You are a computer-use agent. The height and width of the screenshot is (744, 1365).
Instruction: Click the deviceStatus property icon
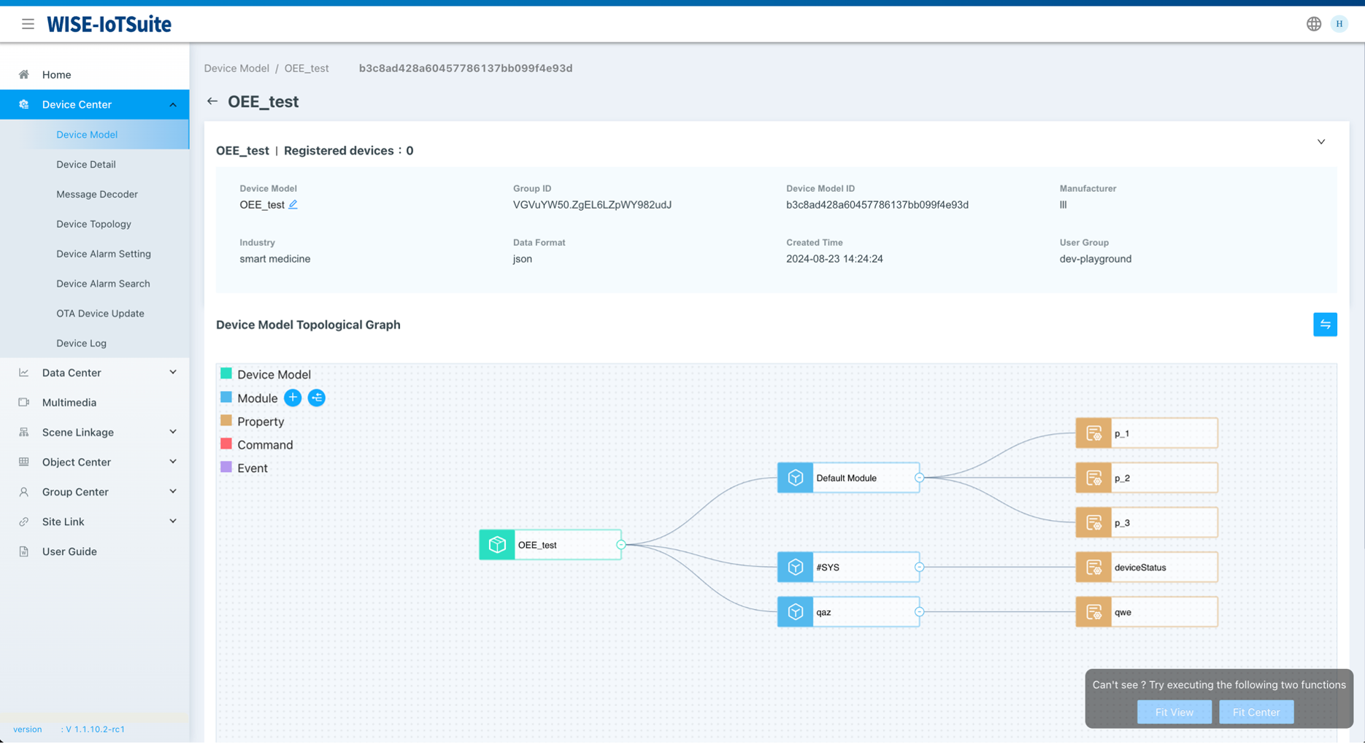pyautogui.click(x=1093, y=567)
